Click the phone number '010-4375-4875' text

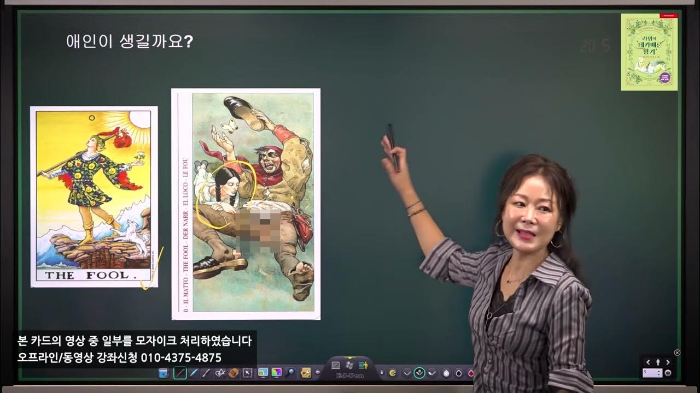pos(181,358)
